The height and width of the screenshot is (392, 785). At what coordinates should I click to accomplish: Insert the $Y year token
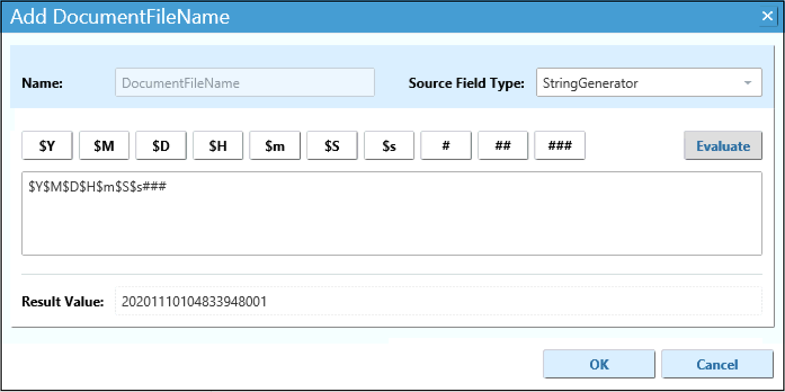click(x=47, y=146)
